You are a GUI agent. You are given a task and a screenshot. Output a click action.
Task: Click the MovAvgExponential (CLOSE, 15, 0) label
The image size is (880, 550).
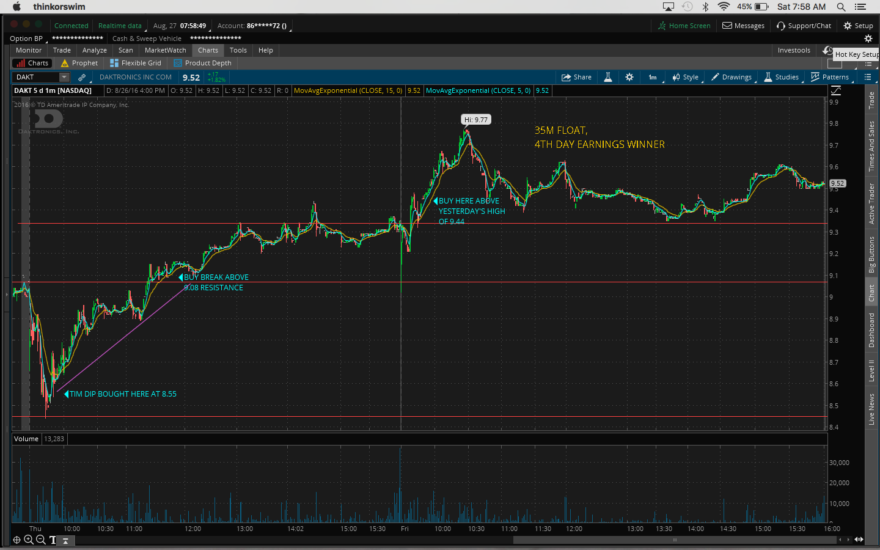click(348, 90)
